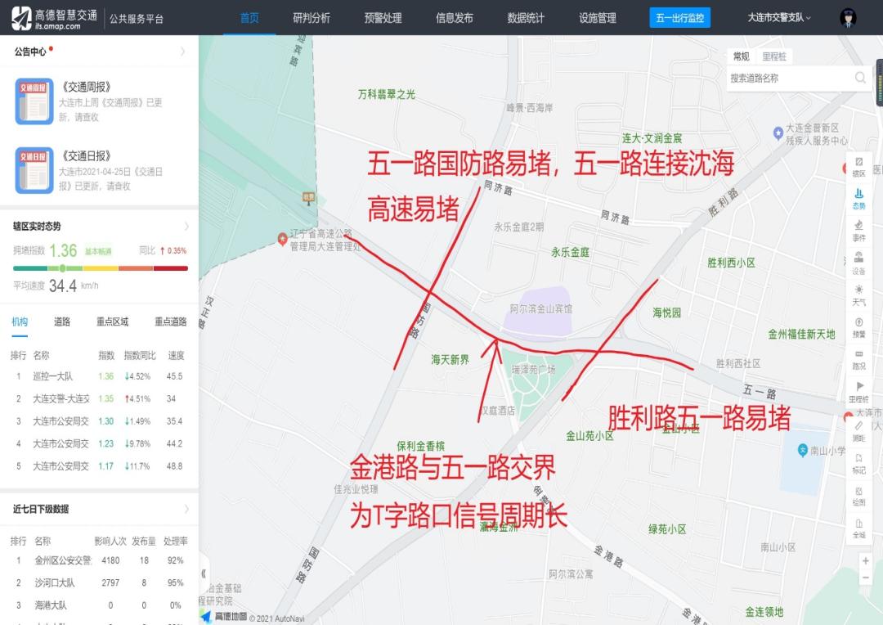Click the 五一出行监控 button
The image size is (883, 625).
point(679,18)
